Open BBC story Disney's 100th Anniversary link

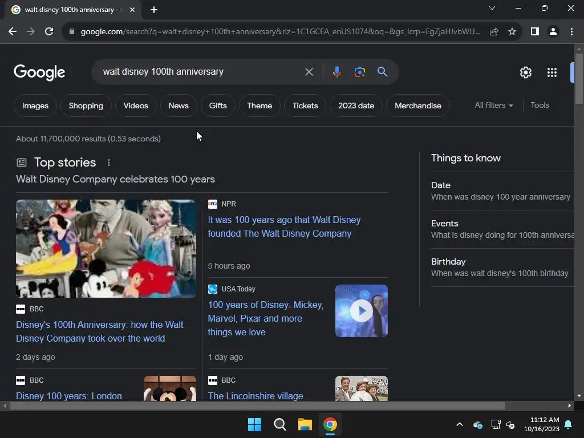tap(99, 331)
